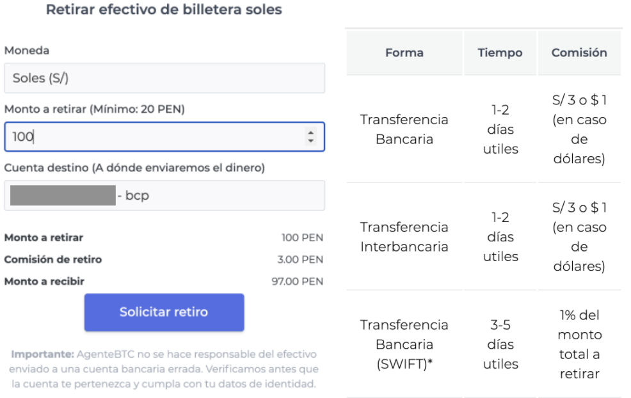Image resolution: width=631 pixels, height=398 pixels.
Task: Open the Cuenta destino bcp account selector
Action: click(x=164, y=195)
